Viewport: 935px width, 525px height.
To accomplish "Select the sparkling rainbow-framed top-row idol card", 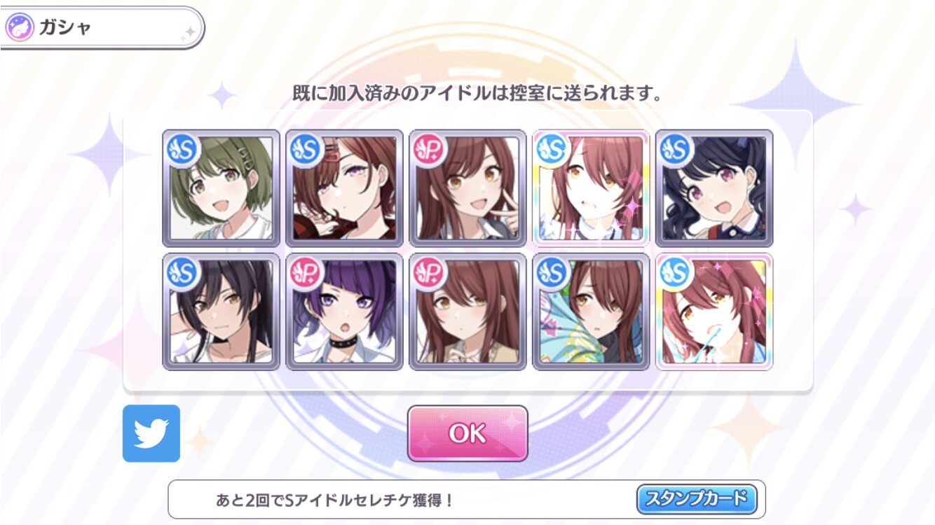I will [591, 188].
